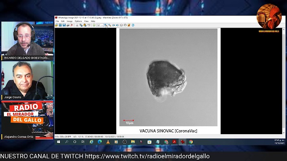Open Microsoft Edge from the taskbar
The height and width of the screenshot is (161, 287).
100,142
